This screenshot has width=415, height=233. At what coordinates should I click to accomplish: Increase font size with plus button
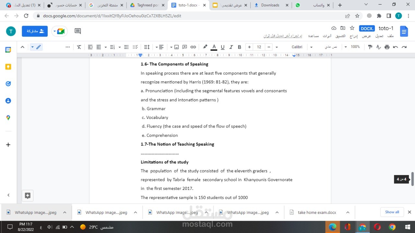pyautogui.click(x=249, y=47)
